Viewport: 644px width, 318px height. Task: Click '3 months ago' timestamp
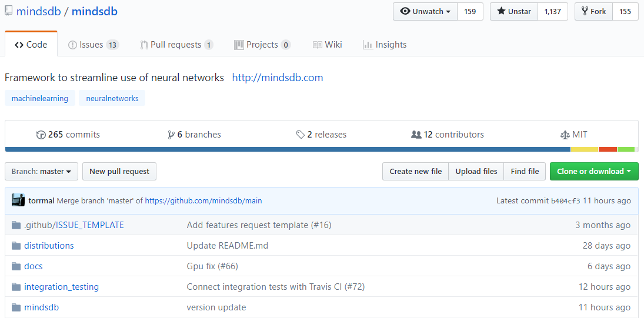[x=602, y=225]
